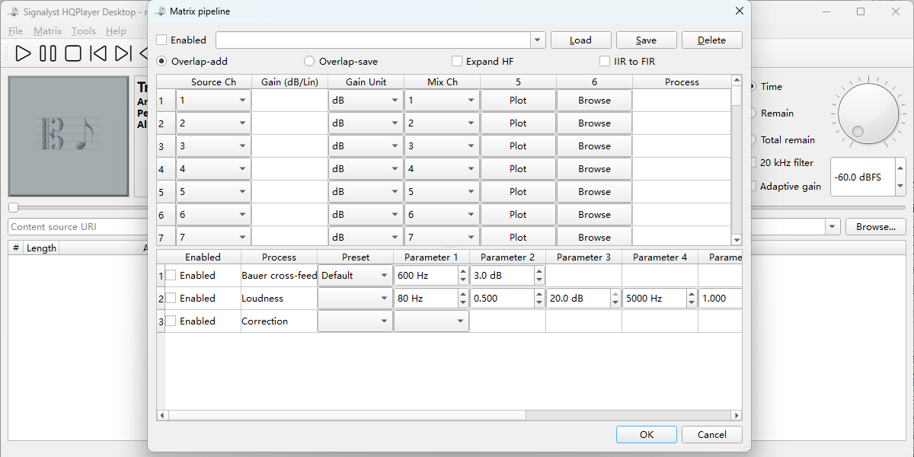Click the Load button
This screenshot has height=457, width=914.
(x=580, y=40)
